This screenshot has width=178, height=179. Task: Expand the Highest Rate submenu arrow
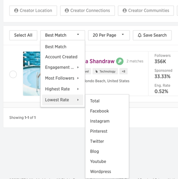tap(78, 89)
